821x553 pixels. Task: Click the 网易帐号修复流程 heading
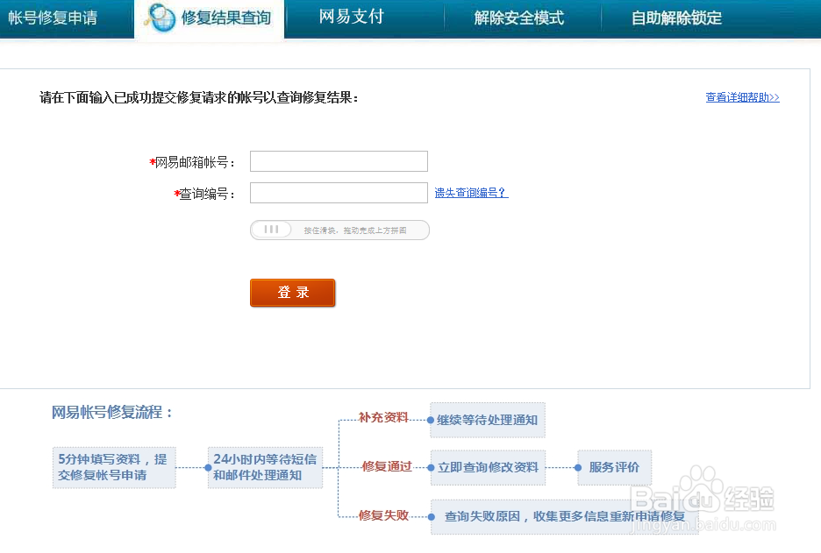112,412
